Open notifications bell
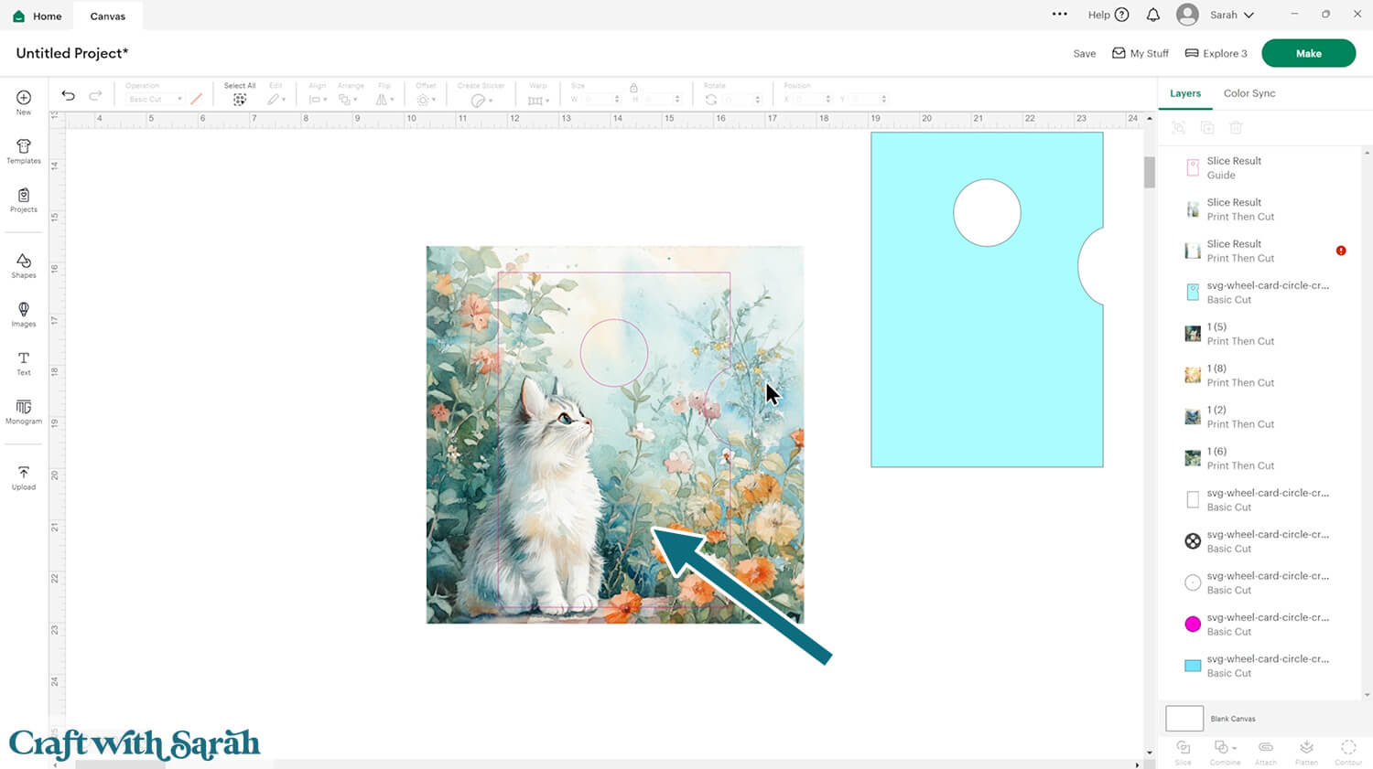This screenshot has height=769, width=1373. pos(1153,15)
